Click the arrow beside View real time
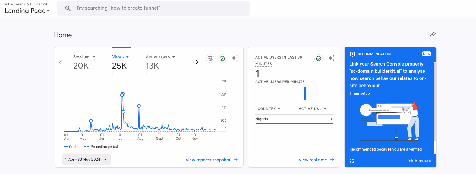Viewport: 476px width, 174px height. coord(332,160)
